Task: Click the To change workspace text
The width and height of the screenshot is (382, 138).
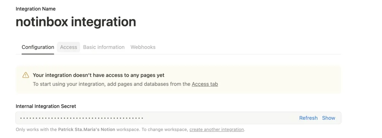Action: (x=165, y=129)
